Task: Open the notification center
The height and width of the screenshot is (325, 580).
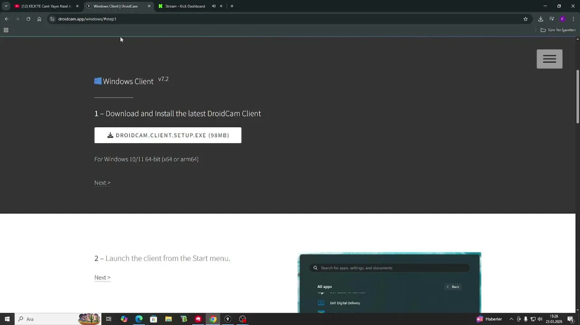Action: pos(571,319)
